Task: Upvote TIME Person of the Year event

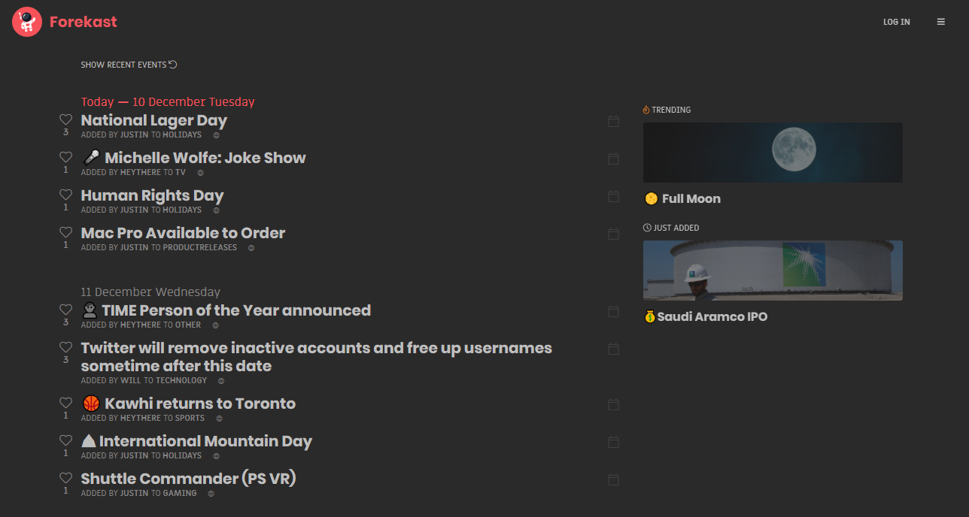Action: (x=65, y=310)
